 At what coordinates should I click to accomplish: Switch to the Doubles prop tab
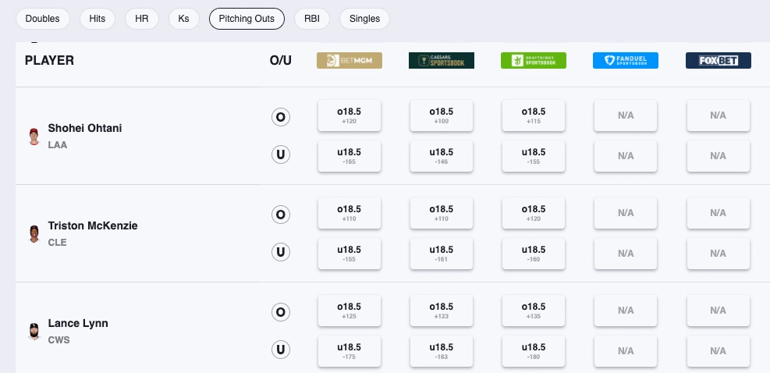point(43,19)
